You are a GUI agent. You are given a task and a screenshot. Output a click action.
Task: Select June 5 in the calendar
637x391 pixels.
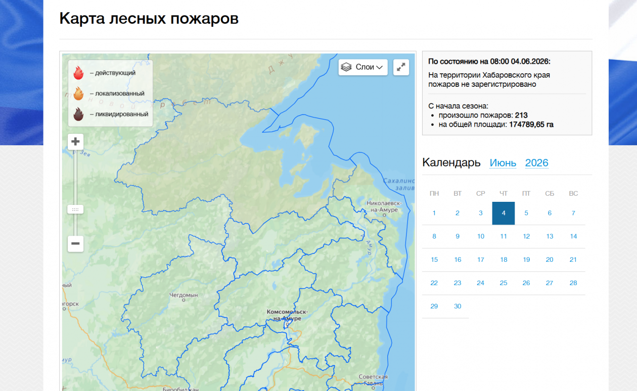[526, 213]
